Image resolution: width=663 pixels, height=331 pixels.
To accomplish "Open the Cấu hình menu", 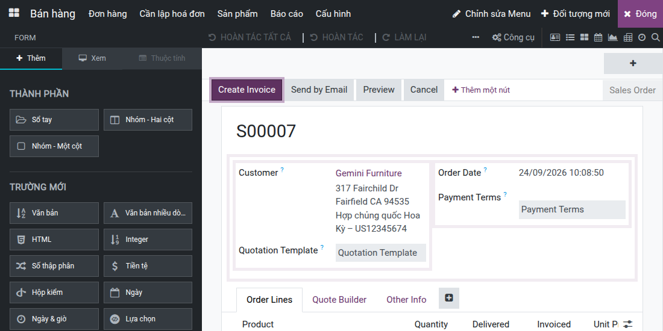I will tap(333, 13).
